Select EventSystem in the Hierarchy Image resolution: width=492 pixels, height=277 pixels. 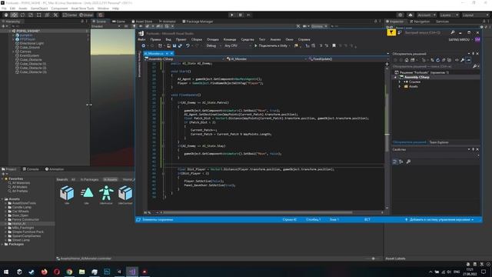(x=29, y=55)
